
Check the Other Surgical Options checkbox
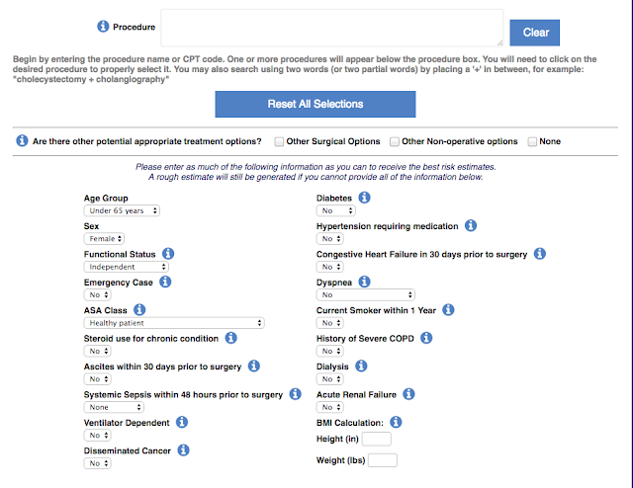pos(280,142)
